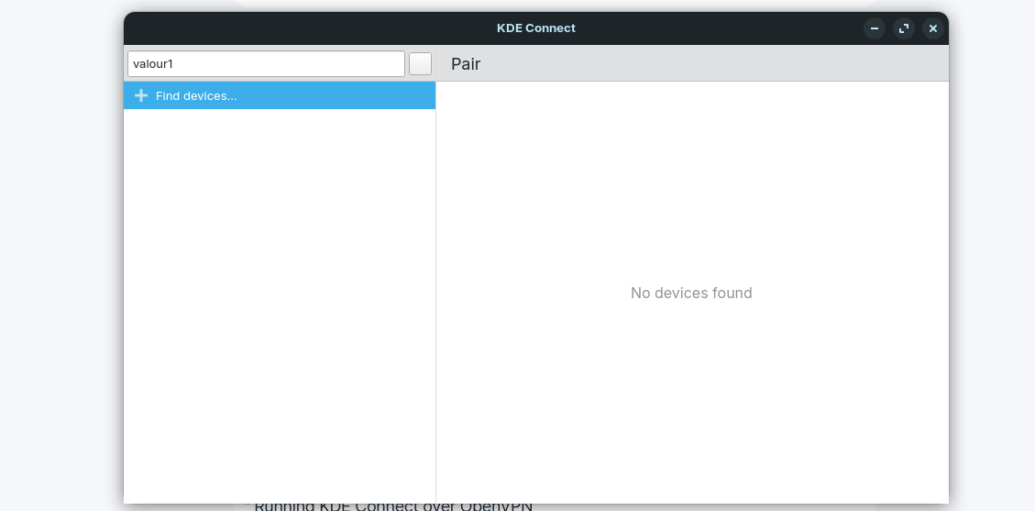Click the KDE Connect title bar text
Viewport: 1035px width, 511px height.
click(536, 28)
